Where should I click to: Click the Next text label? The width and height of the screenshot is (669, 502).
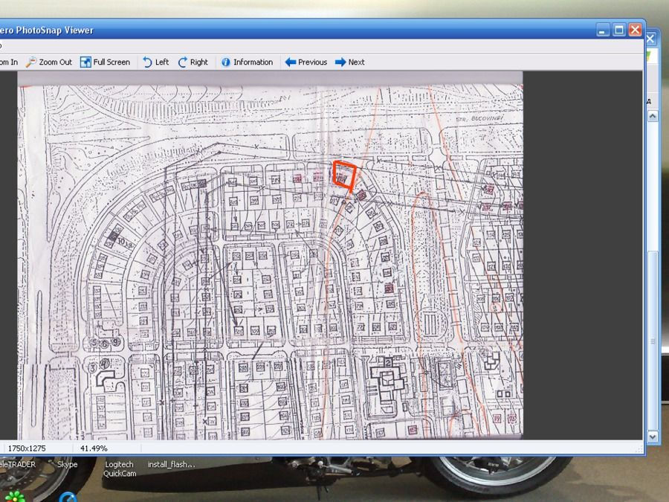(356, 62)
